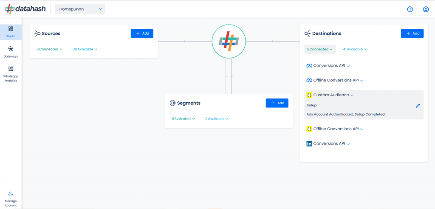Expand the 41 Available destinations list

point(355,49)
